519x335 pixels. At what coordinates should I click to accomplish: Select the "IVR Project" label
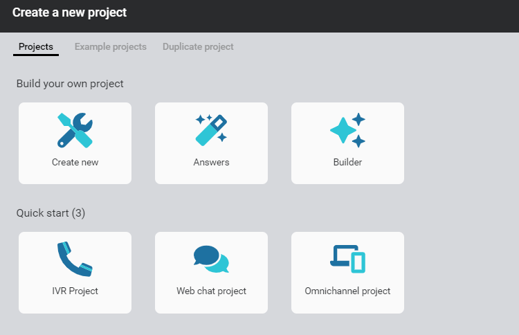[x=75, y=291]
